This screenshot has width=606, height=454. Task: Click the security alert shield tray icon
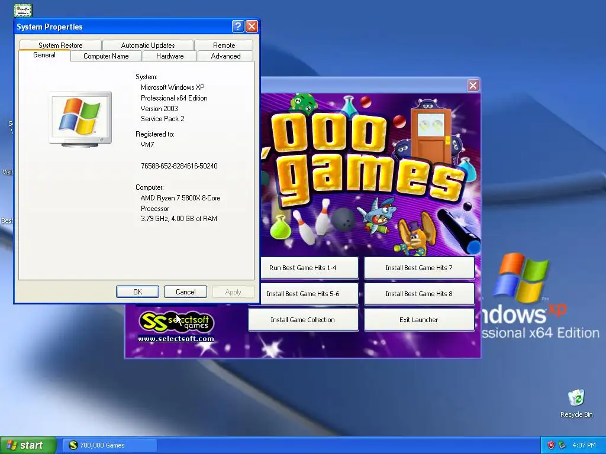(x=551, y=445)
